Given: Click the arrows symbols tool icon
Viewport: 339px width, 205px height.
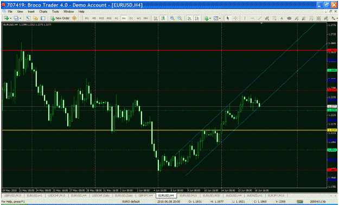Looking at the screenshot, I should click(x=333, y=18).
